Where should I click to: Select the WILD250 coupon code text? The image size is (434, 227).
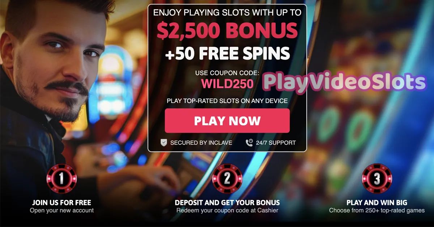point(227,84)
